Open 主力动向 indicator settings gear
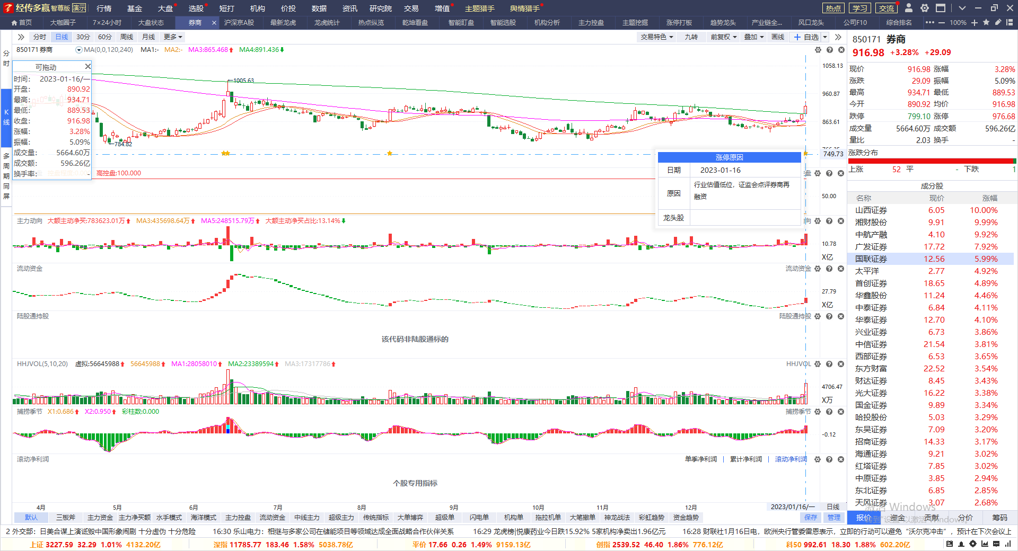The width and height of the screenshot is (1018, 551). coord(818,221)
